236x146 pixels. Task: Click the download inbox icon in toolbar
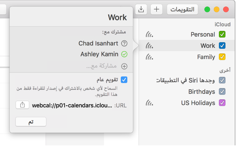click(x=141, y=9)
